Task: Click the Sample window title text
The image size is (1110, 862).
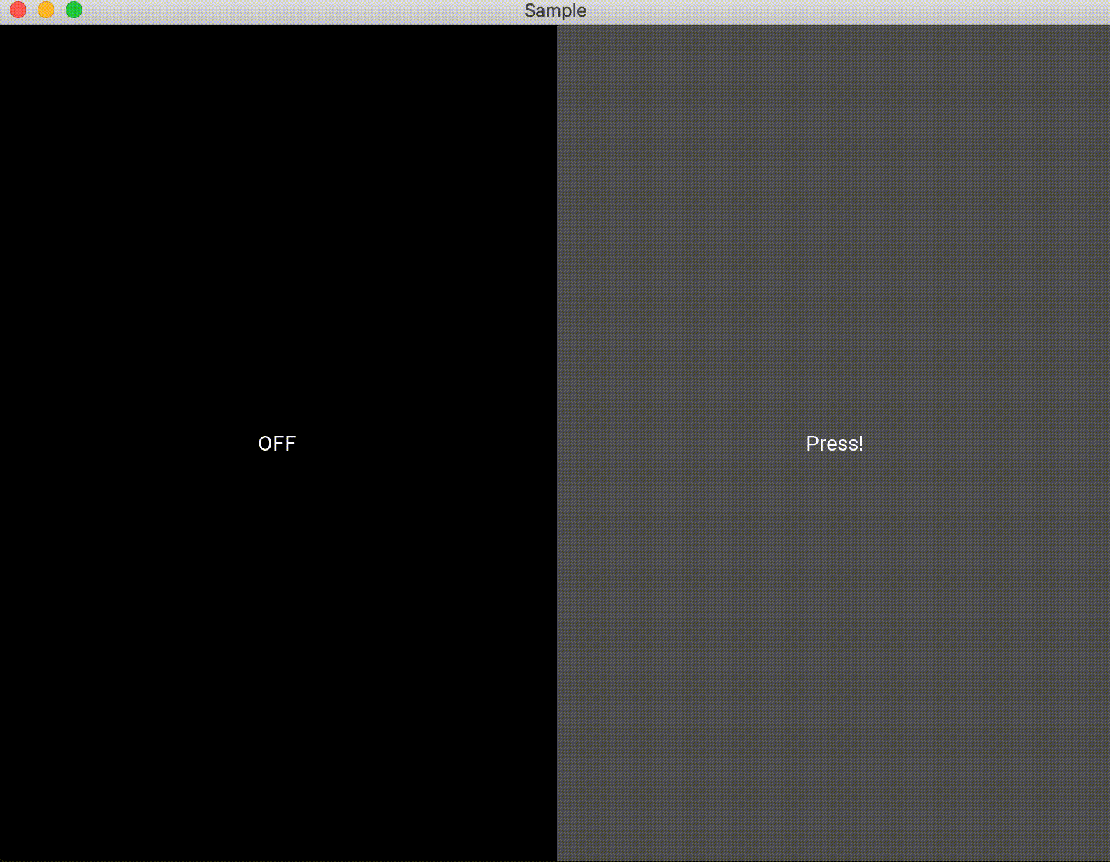Action: (x=555, y=10)
